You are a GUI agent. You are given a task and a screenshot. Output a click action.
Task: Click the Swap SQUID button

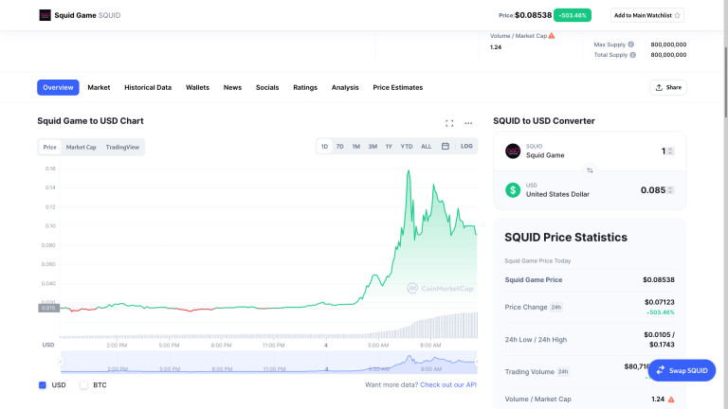(682, 370)
